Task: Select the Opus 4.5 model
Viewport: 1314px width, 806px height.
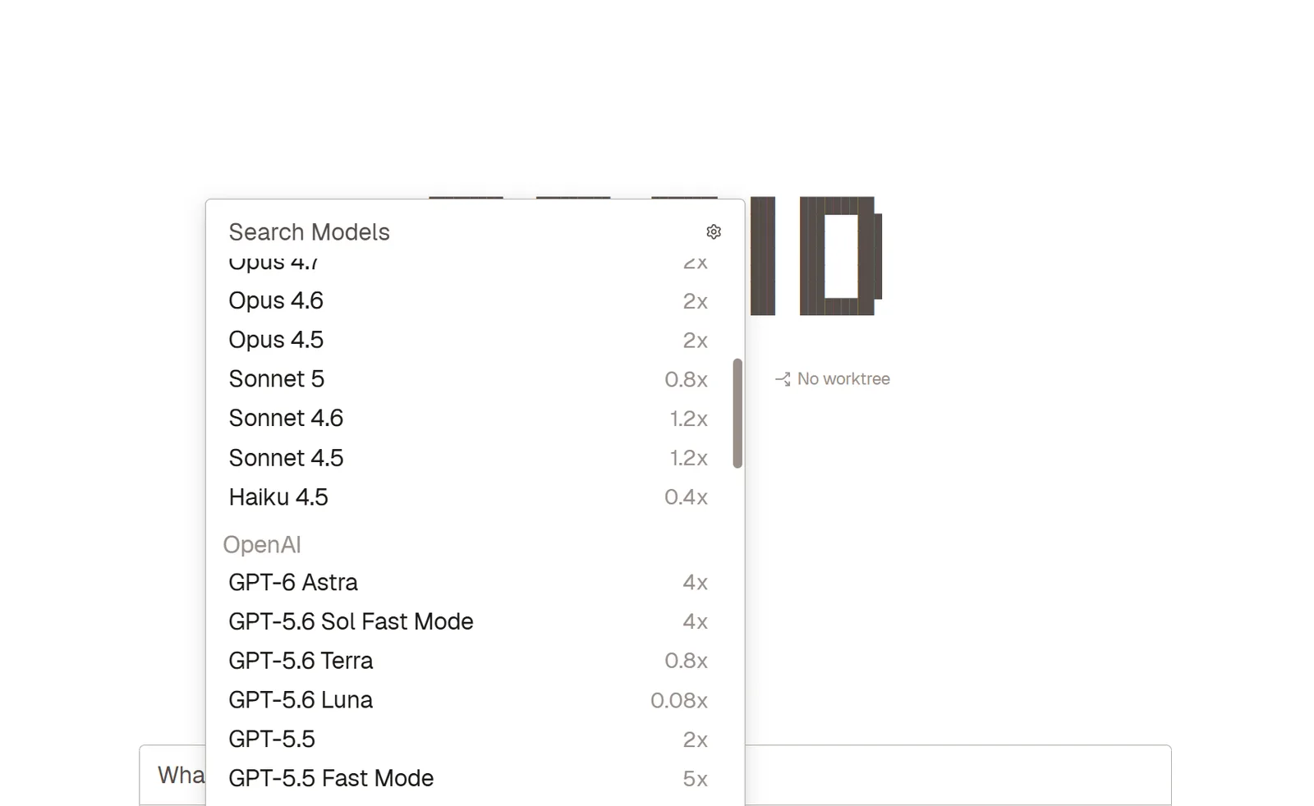Action: coord(468,340)
